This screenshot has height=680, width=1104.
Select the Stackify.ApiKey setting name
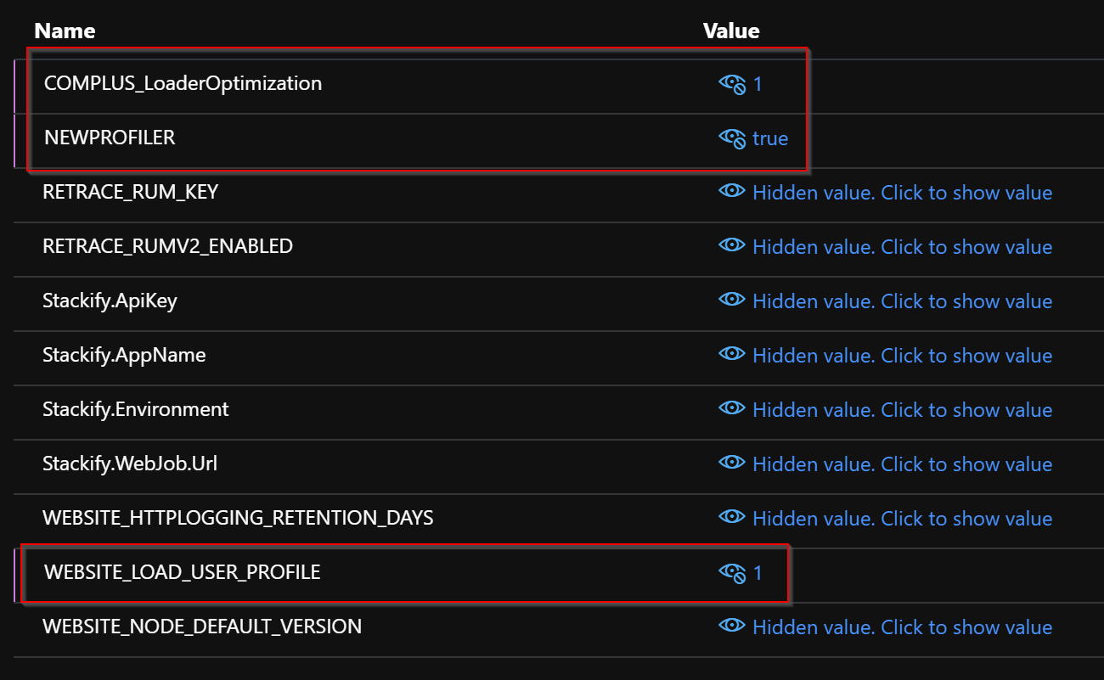[110, 301]
